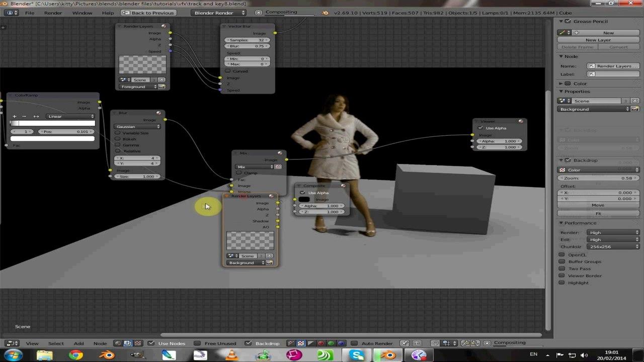Screen dimensions: 644x362
Task: Expand the Color panel in sidebar
Action: [561, 83]
